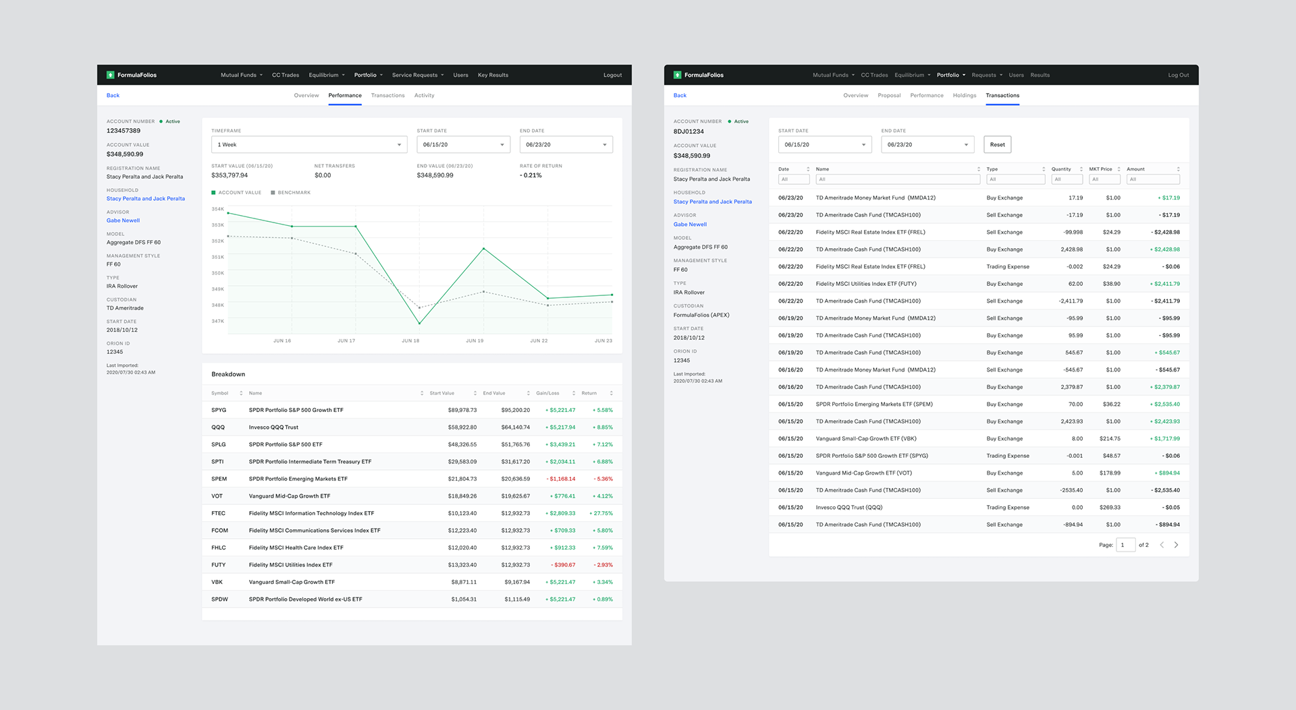This screenshot has height=710, width=1296.
Task: Click Reset button for date filters
Action: 998,145
